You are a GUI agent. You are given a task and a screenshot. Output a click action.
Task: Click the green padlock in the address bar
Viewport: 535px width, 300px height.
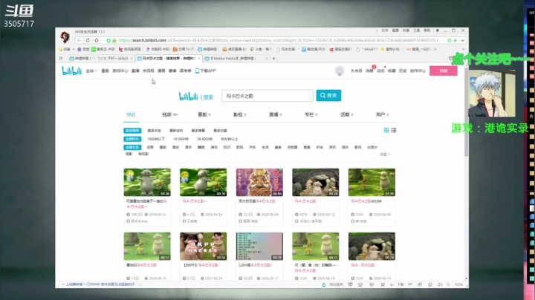tap(114, 40)
